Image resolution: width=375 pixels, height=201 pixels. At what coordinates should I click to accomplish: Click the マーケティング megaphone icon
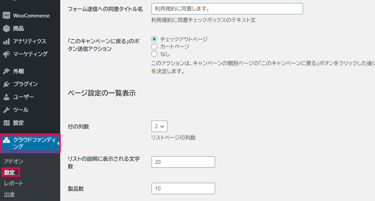coord(6,54)
